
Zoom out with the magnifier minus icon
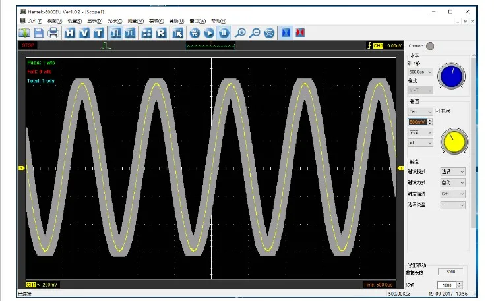255,33
